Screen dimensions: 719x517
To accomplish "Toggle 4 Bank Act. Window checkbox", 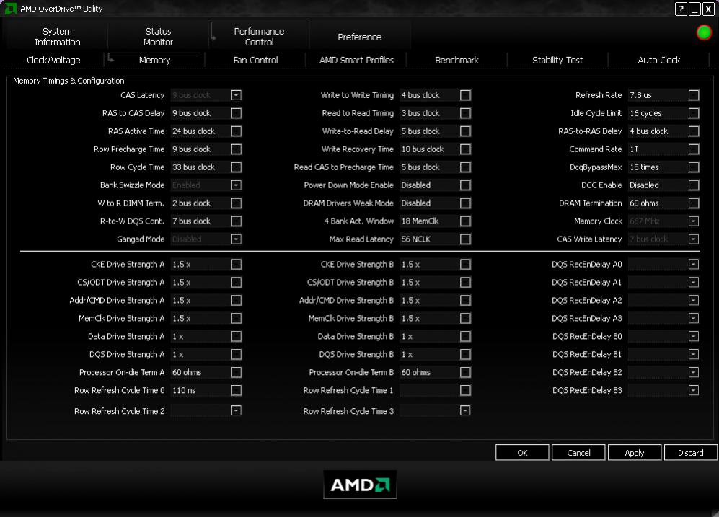I will (465, 221).
